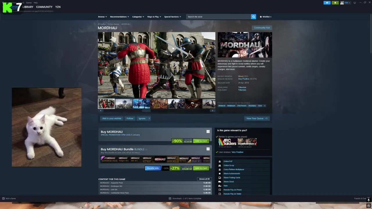Click the View Your Queue button
372x209 pixels.
click(x=257, y=118)
